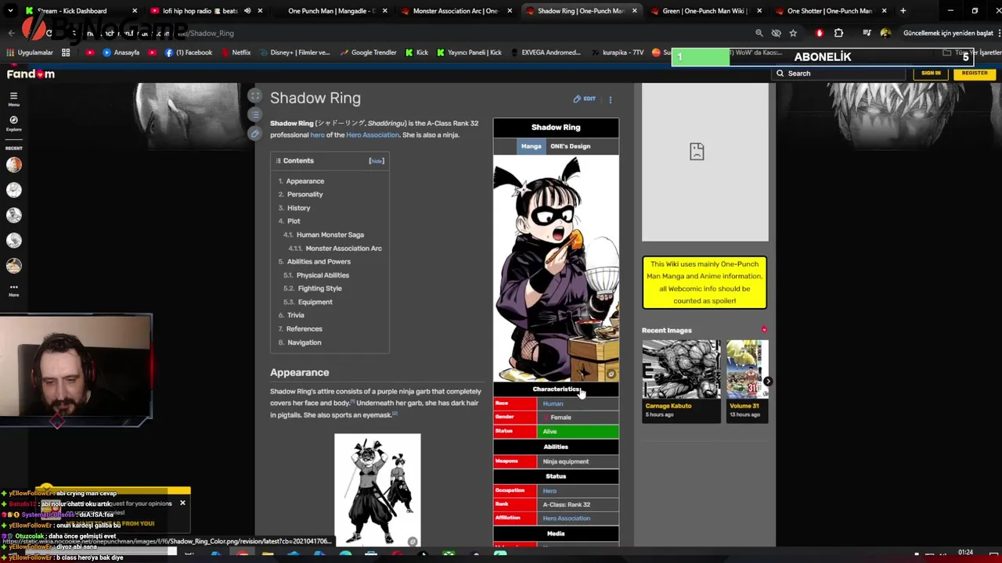
Task: Click the REGISTER button
Action: tap(975, 73)
